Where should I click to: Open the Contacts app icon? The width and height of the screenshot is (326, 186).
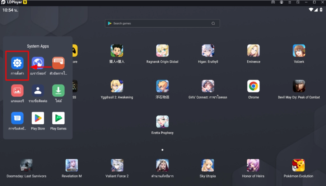[x=38, y=91]
